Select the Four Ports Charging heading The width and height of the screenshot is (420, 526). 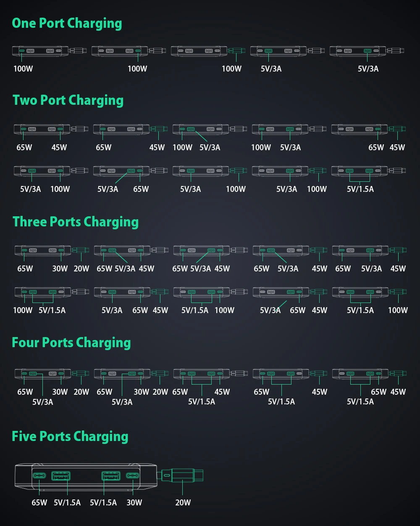coord(71,343)
